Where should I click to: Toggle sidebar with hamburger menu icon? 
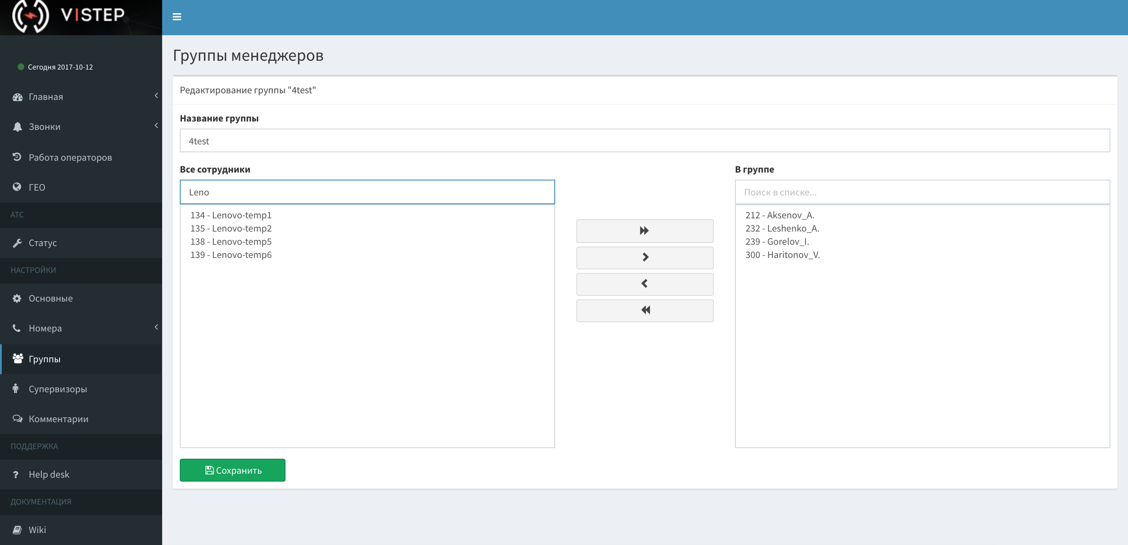(177, 17)
